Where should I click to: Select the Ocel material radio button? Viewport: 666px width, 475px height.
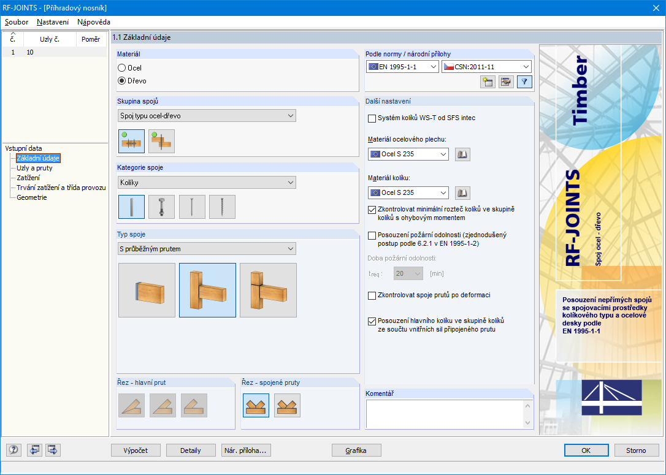(122, 68)
